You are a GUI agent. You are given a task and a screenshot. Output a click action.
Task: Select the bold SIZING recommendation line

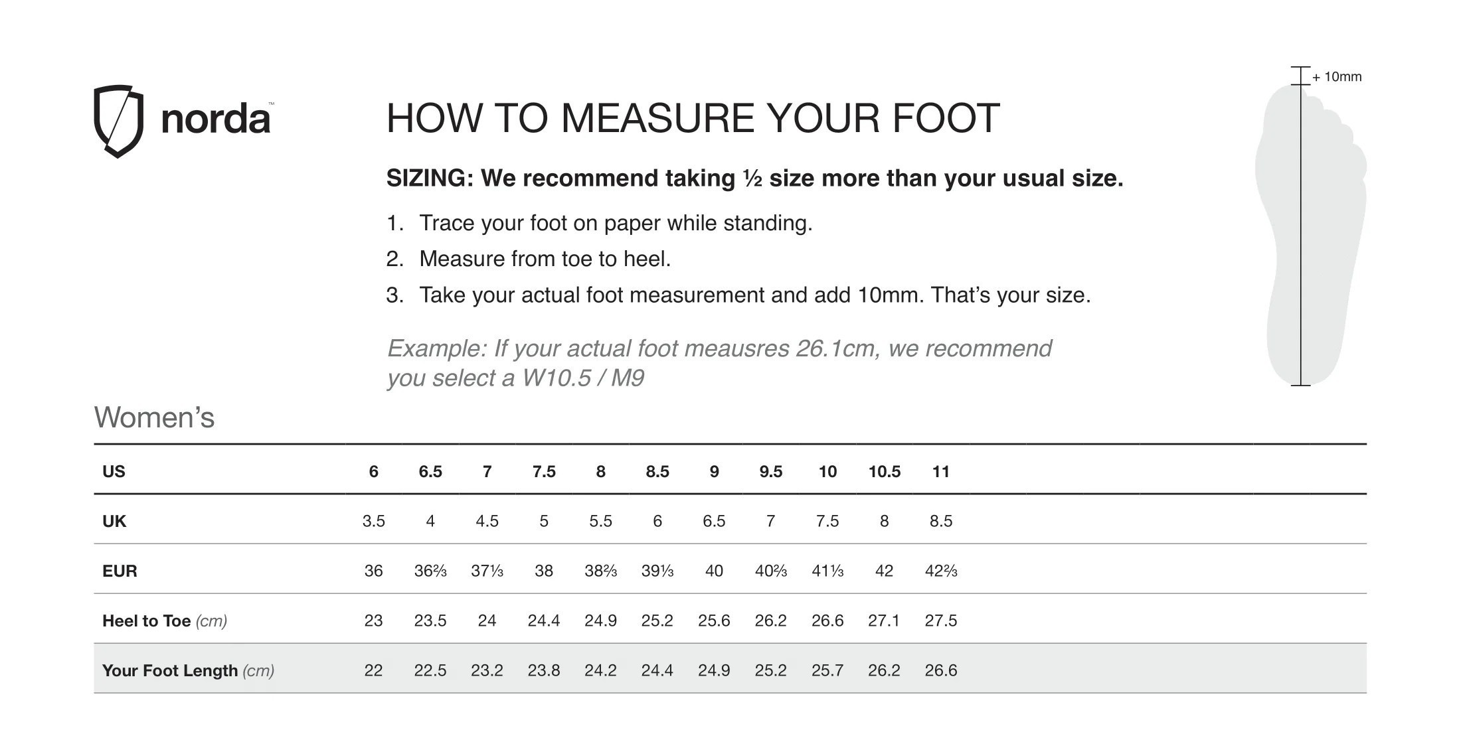tap(754, 178)
